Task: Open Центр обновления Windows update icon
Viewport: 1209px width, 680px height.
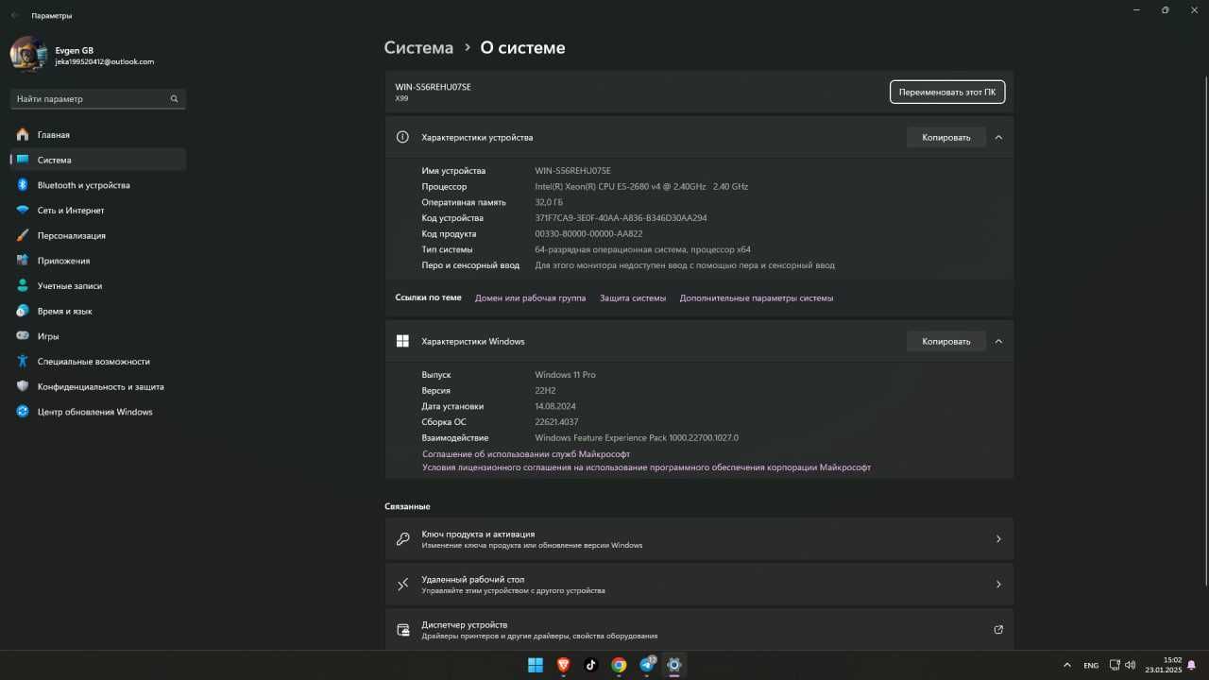Action: coord(23,412)
